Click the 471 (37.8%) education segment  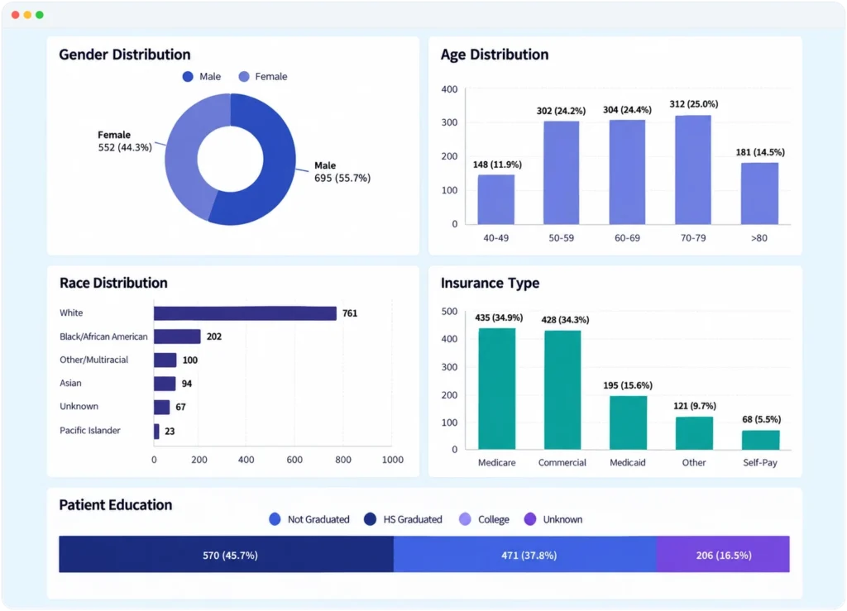[525, 554]
